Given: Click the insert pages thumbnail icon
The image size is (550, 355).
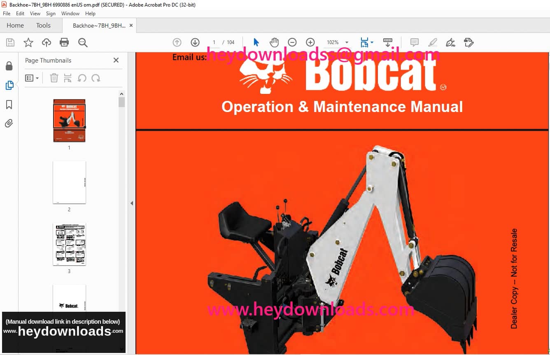Looking at the screenshot, I should pos(68,78).
